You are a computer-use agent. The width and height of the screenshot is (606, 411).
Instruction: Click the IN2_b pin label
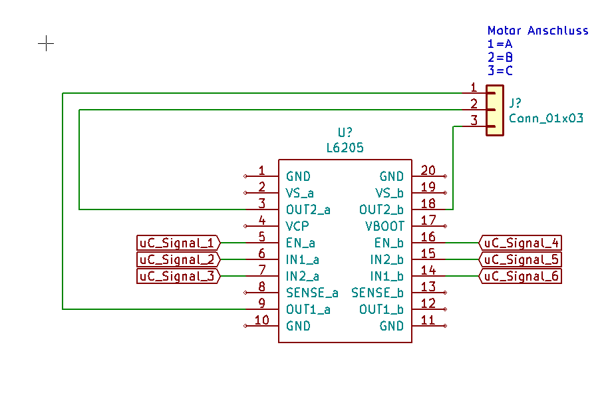click(387, 259)
